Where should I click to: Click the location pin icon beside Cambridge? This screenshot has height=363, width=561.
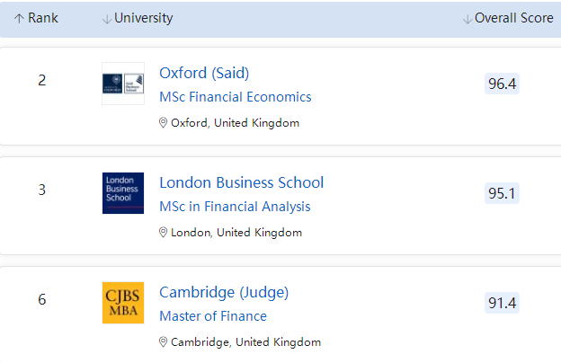(164, 341)
